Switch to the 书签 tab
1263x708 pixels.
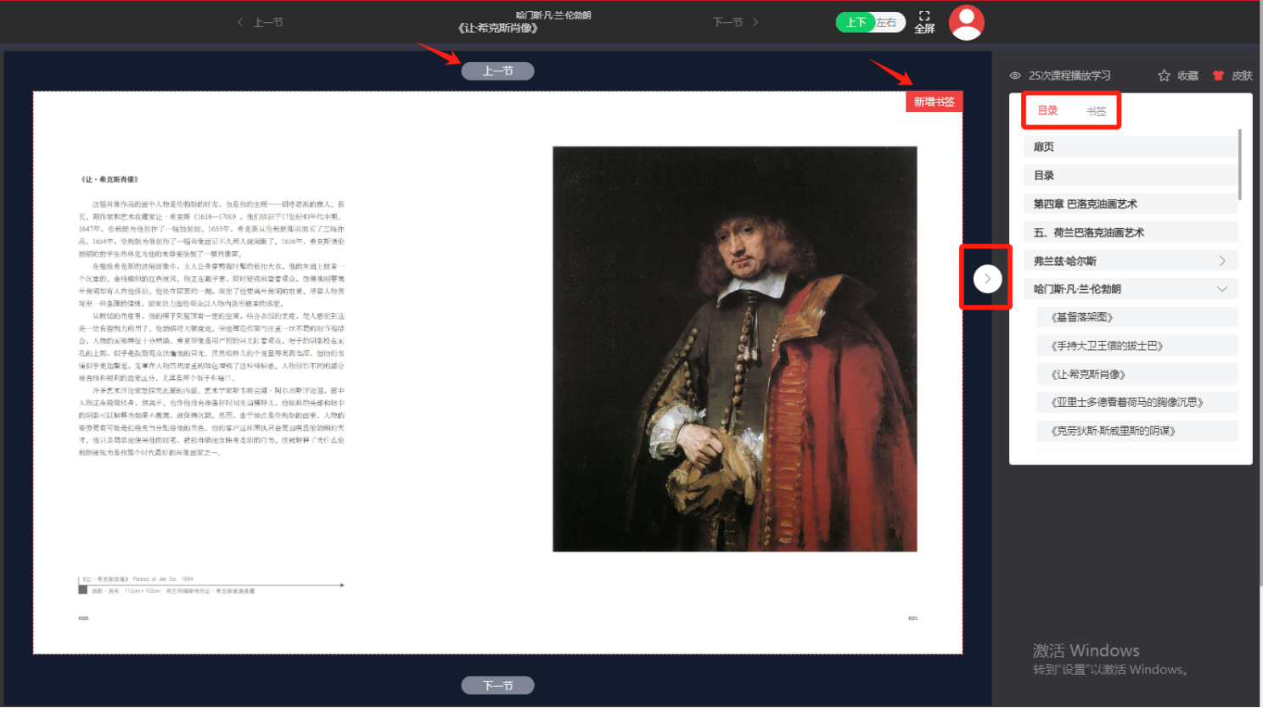(1096, 111)
